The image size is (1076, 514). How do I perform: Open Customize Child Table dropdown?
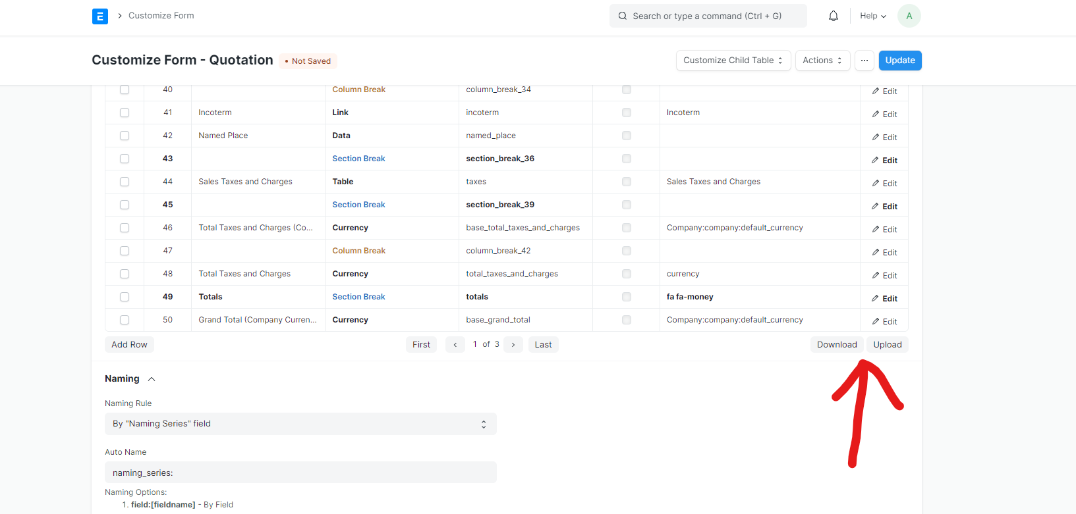click(x=733, y=61)
